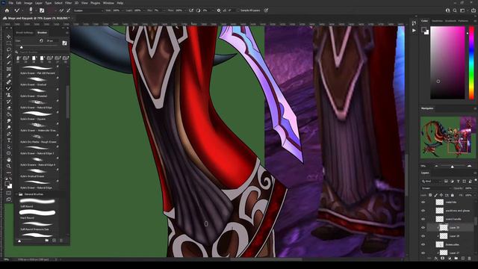
Task: Add a layer mask in Layers panel
Action: click(x=443, y=259)
